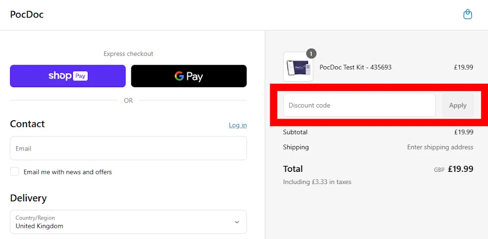Pay with the Shop Pay button
Screen dimensions: 488x239
click(68, 76)
